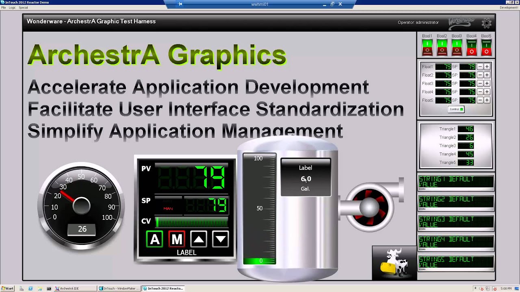Open the Special menu
The height and width of the screenshot is (292, 520).
tap(23, 8)
